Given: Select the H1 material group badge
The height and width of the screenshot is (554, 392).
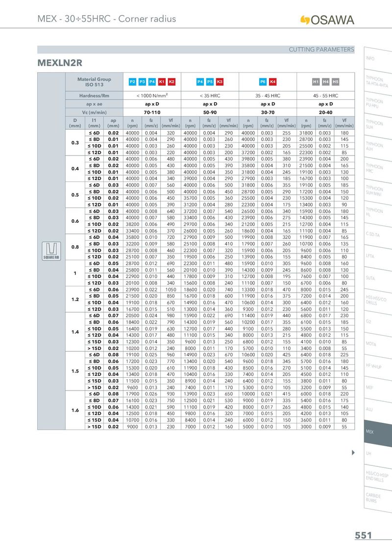Looking at the screenshot, I should click(316, 82).
